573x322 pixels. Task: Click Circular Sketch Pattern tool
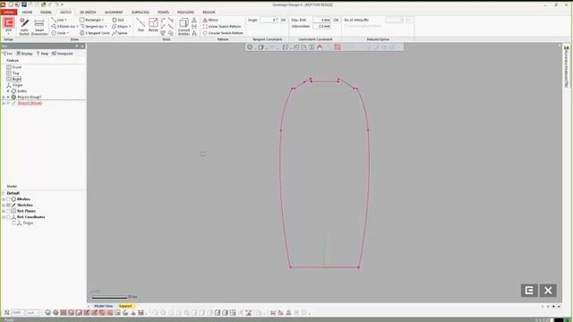(223, 33)
